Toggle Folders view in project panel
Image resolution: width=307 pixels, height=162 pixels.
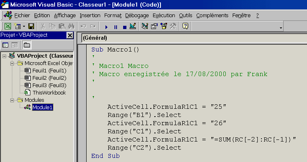click(27, 45)
